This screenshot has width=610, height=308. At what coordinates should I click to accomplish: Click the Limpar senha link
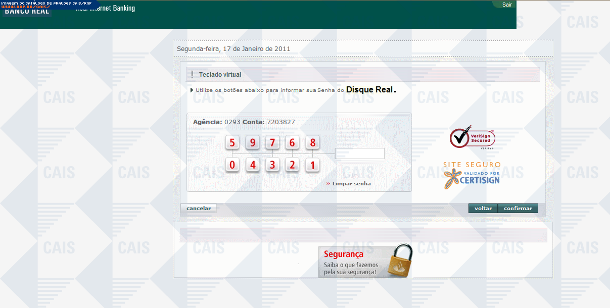[351, 184]
